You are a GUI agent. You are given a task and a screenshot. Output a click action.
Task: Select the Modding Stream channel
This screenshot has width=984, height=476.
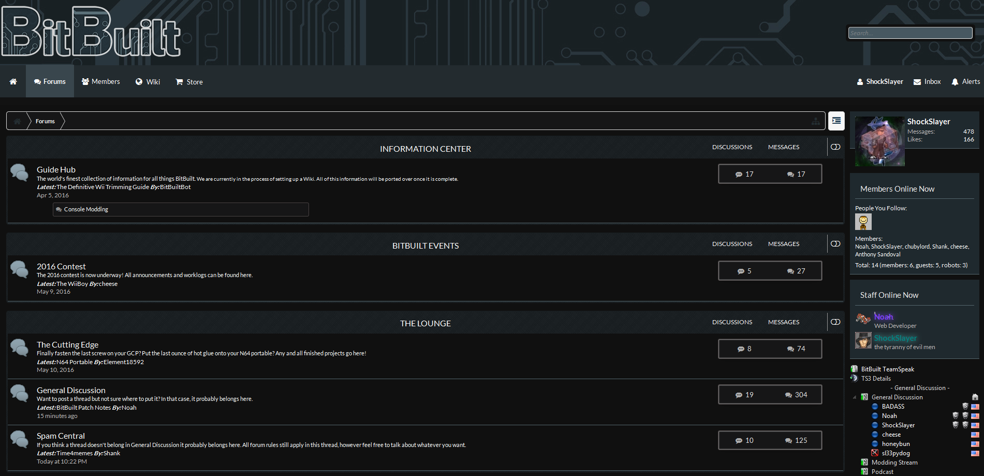[x=894, y=463]
